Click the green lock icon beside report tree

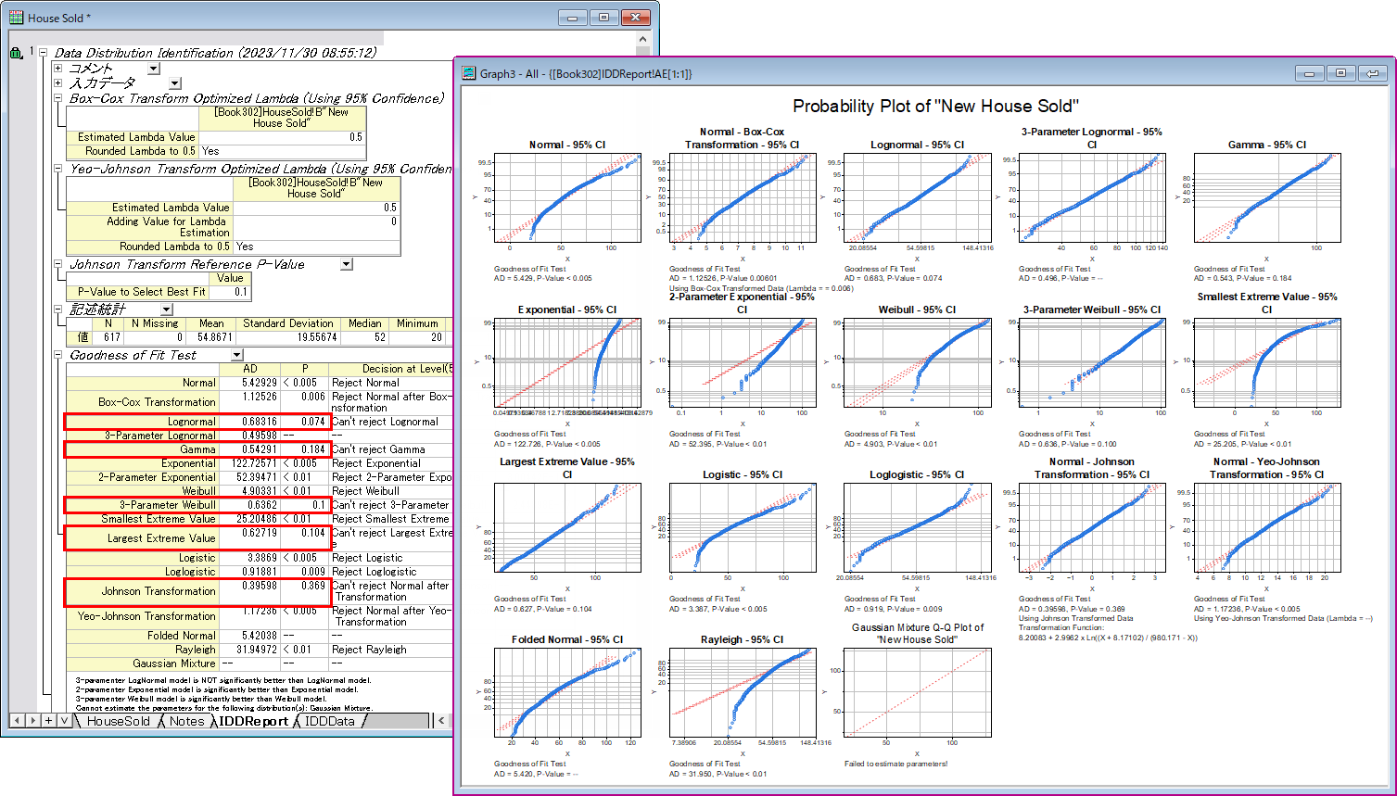point(16,54)
